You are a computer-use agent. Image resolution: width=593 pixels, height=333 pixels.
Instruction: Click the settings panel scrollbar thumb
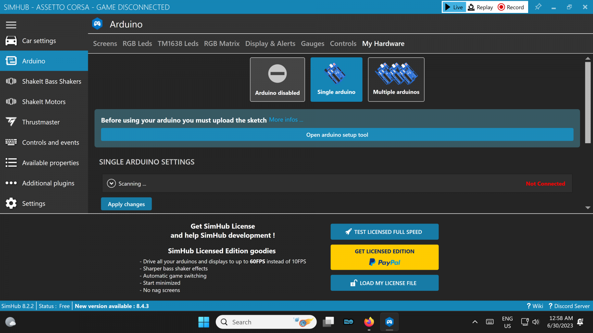588,102
